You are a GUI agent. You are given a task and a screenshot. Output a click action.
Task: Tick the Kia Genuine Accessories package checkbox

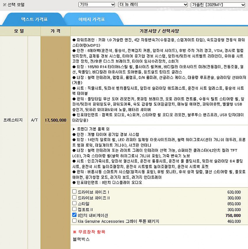[75, 221]
